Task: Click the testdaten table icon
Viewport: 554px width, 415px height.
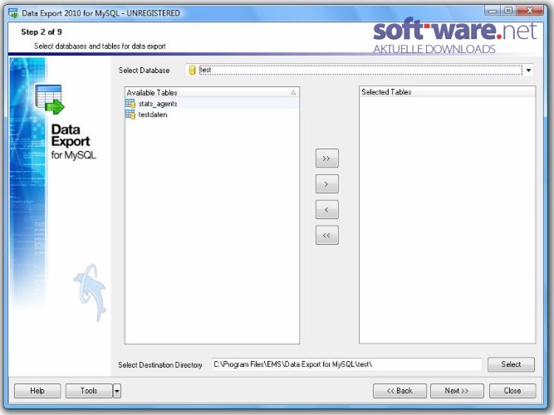Action: [130, 115]
